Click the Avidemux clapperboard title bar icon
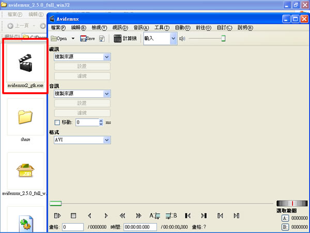 pos(52,19)
